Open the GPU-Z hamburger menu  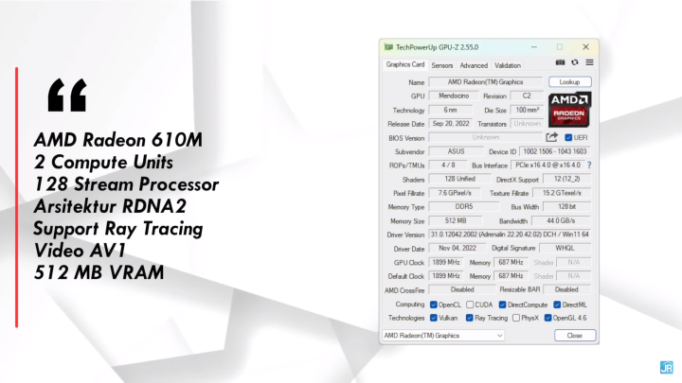click(x=588, y=62)
